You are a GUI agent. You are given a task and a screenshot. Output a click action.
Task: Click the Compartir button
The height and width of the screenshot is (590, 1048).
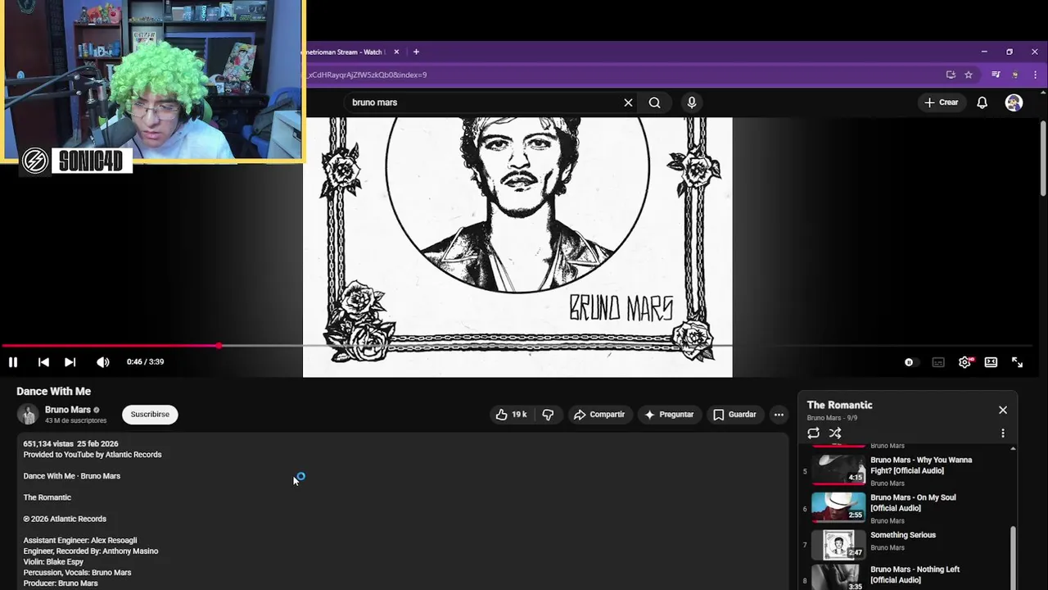pyautogui.click(x=599, y=415)
